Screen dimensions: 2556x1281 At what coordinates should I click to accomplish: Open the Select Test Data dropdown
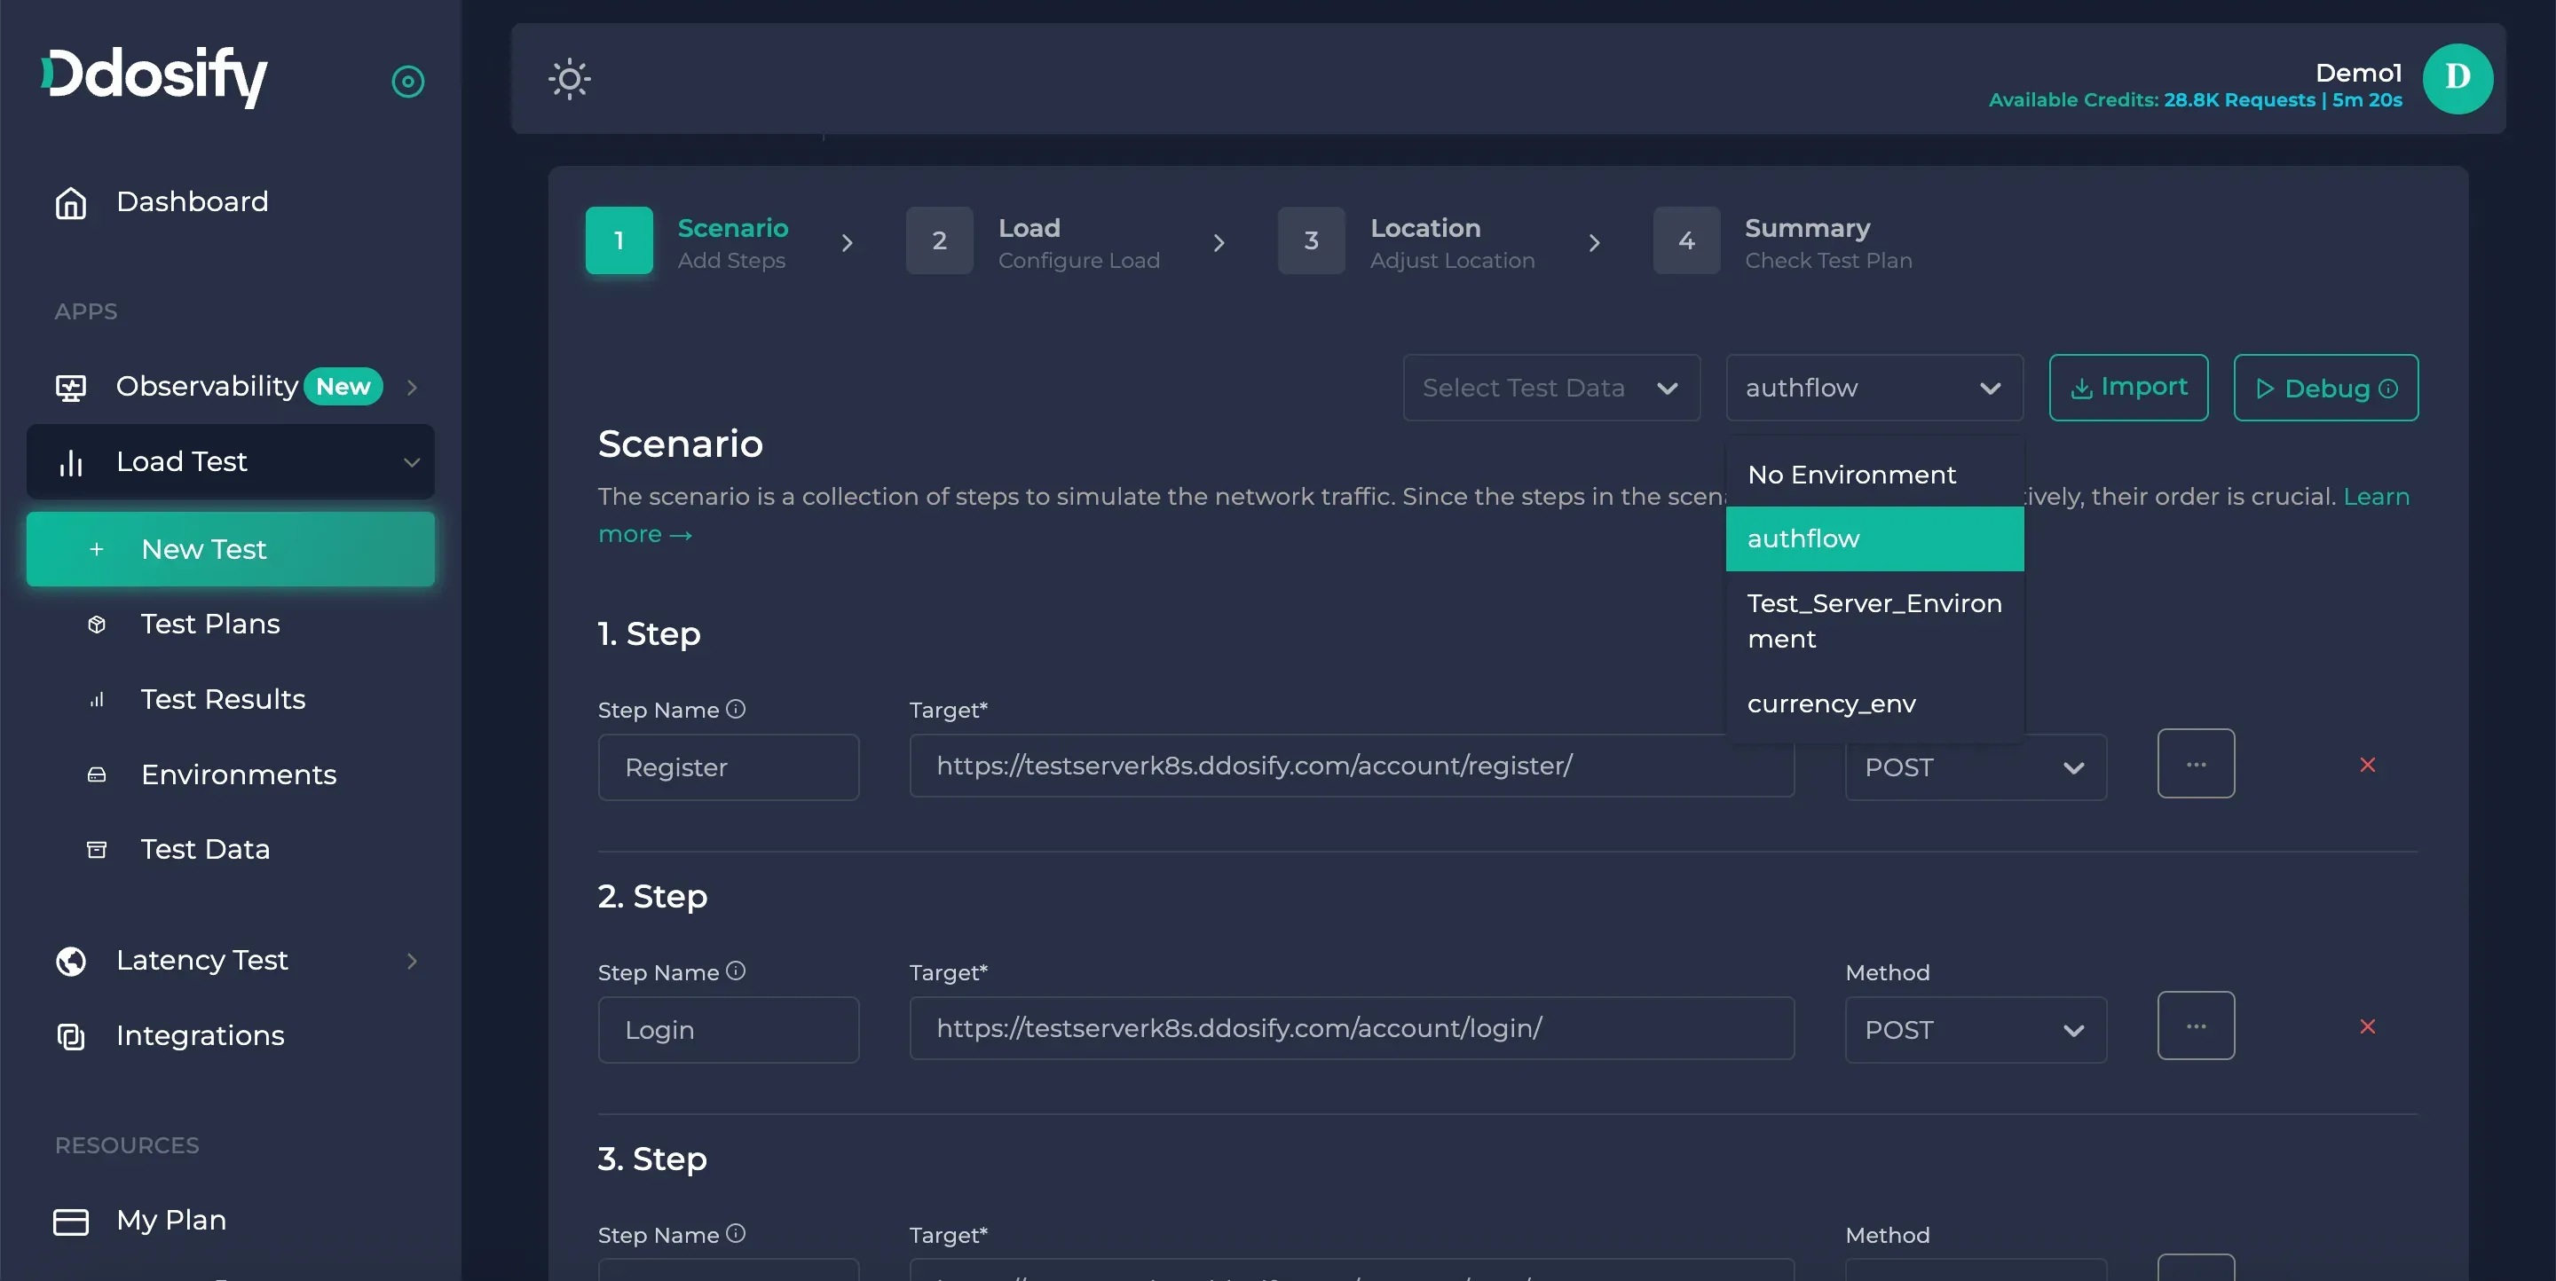tap(1550, 388)
